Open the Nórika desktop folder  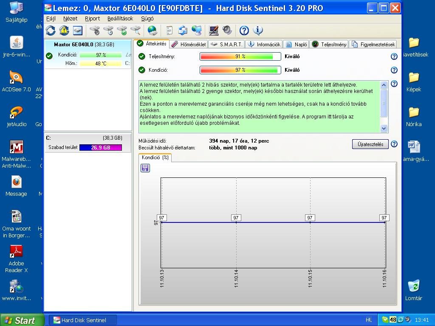414,117
